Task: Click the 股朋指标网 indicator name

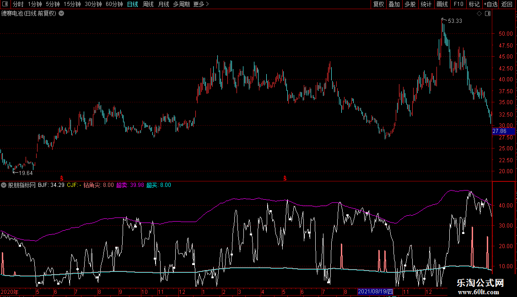Action: click(x=22, y=185)
